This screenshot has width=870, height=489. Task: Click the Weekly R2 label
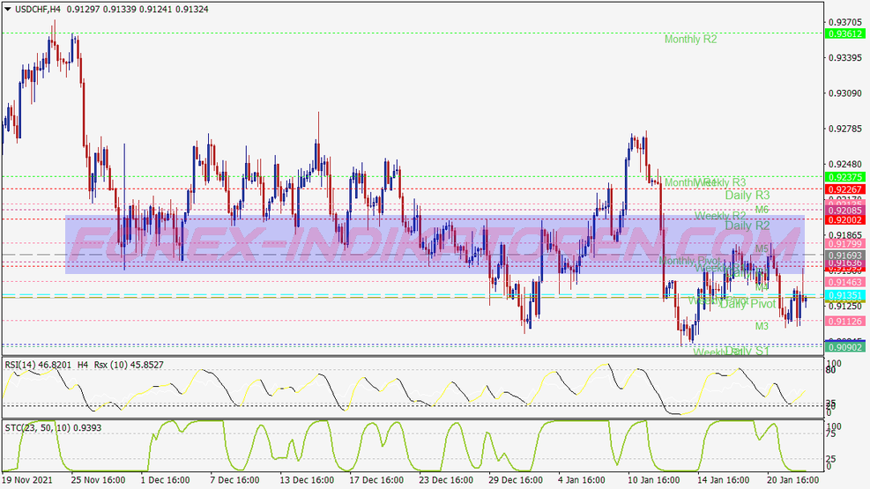click(x=720, y=216)
